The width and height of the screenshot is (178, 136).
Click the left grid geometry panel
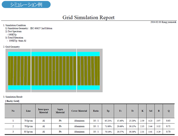[x=18, y=71]
